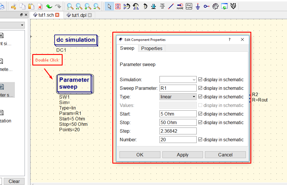Screen dimensions: 287x185
Task: Click the Clear button in left panel
Action: (14, 181)
